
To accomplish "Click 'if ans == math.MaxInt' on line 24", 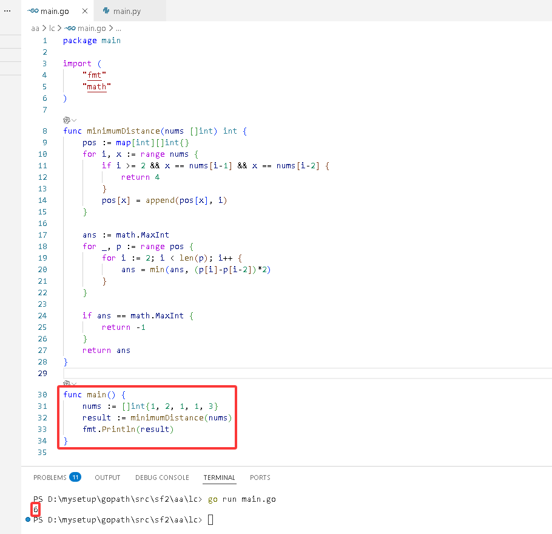I will (133, 316).
